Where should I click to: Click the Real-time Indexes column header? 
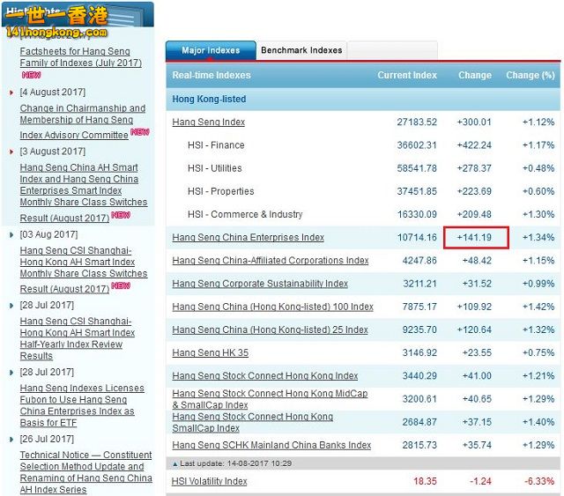tap(211, 75)
